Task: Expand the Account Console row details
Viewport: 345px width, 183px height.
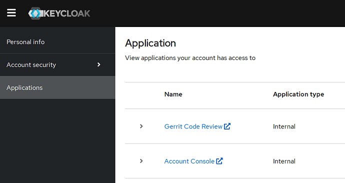Action: (141, 161)
